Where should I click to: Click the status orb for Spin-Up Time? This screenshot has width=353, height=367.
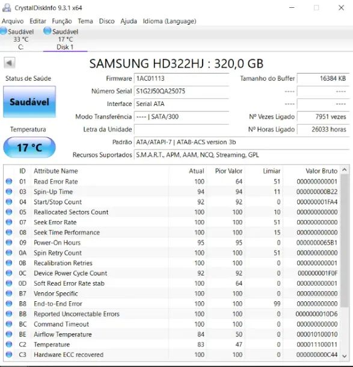point(9,192)
